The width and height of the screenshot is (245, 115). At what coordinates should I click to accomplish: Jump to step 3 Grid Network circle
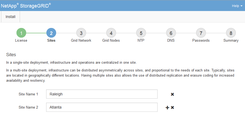tap(81, 33)
